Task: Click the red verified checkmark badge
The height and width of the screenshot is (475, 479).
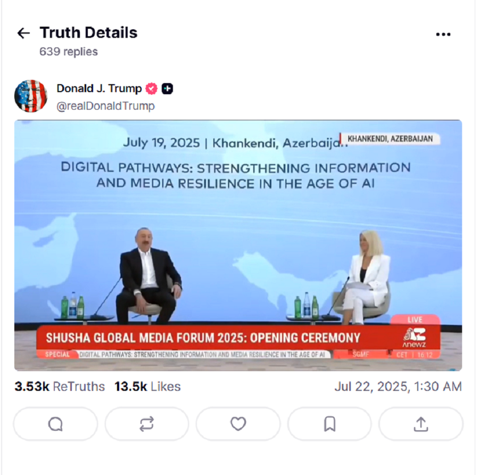Action: (151, 88)
